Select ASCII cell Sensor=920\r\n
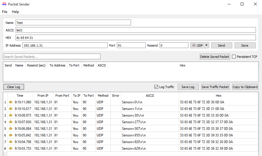 click(150, 142)
